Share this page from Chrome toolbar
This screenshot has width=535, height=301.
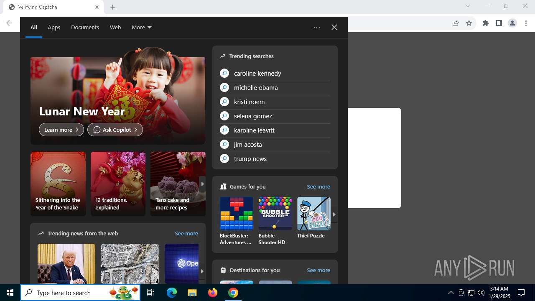[456, 23]
